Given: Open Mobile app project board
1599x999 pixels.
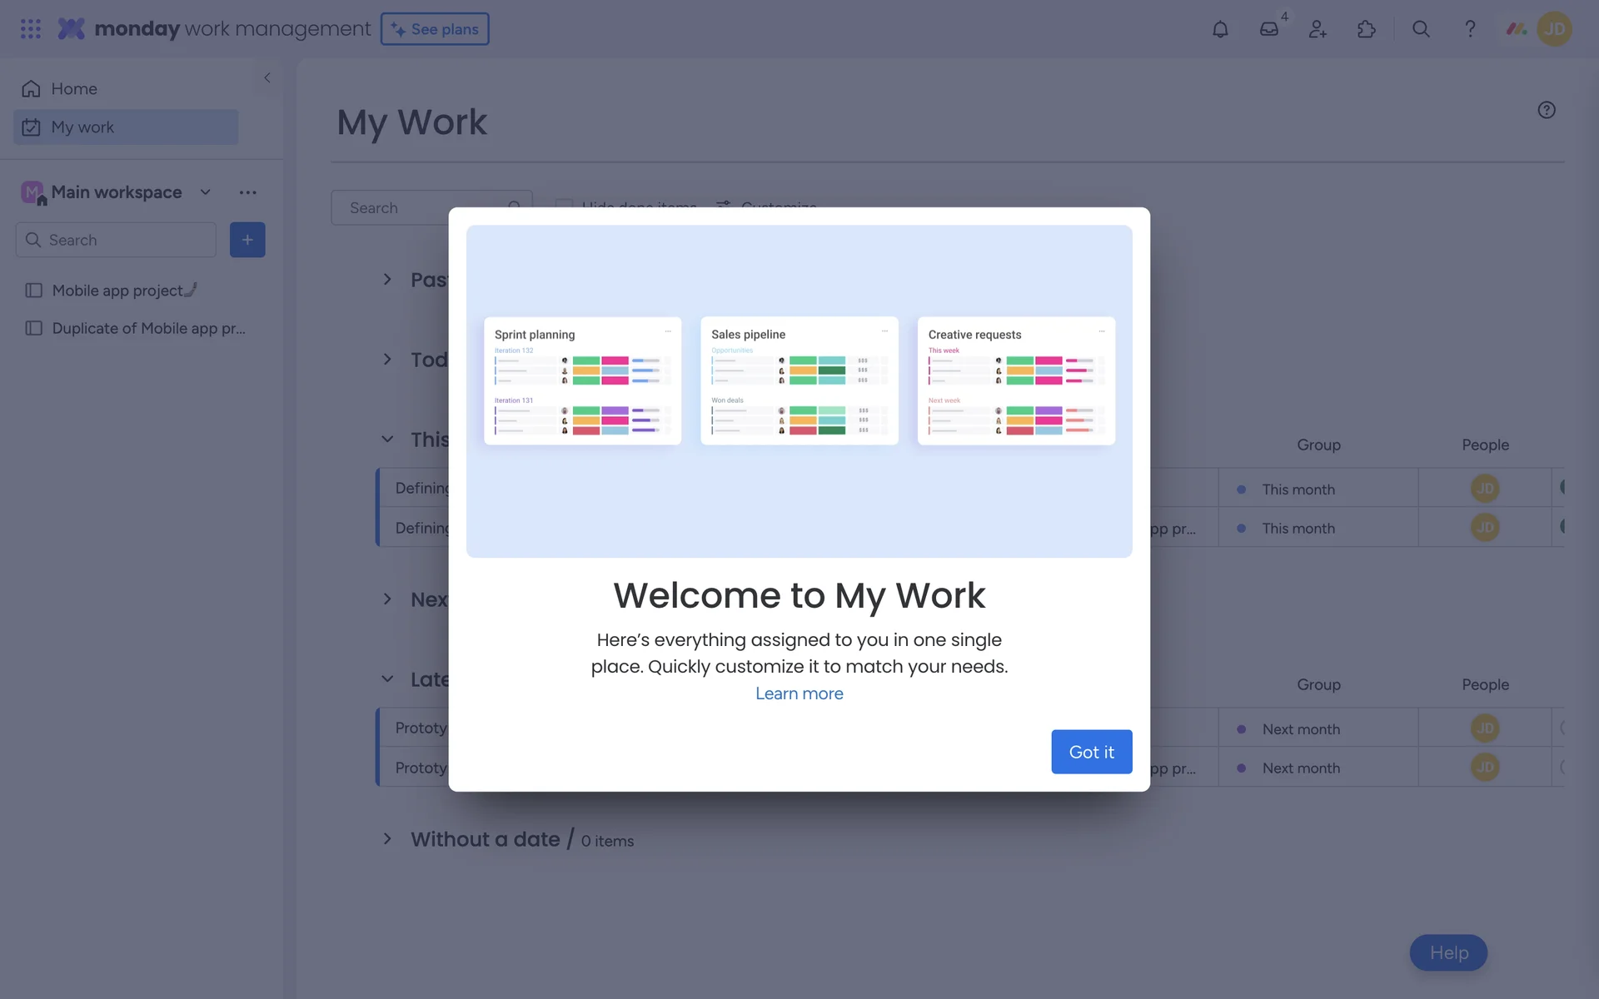Looking at the screenshot, I should [x=117, y=291].
